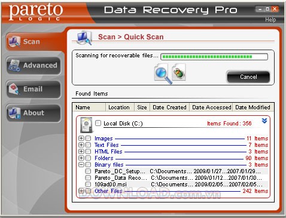Click the Scan monitor icon in sidebar

[x=14, y=42]
